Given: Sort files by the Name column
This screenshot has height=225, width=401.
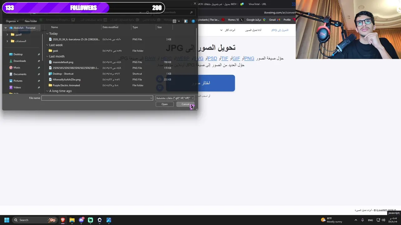Looking at the screenshot, I should [54, 27].
